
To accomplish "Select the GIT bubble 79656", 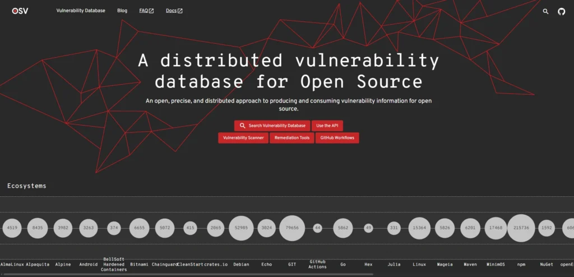I will [292, 228].
